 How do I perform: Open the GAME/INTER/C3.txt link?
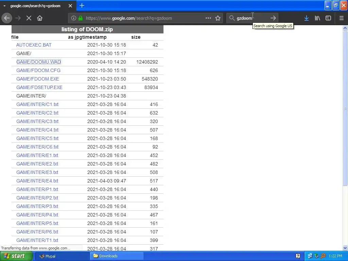(x=37, y=121)
